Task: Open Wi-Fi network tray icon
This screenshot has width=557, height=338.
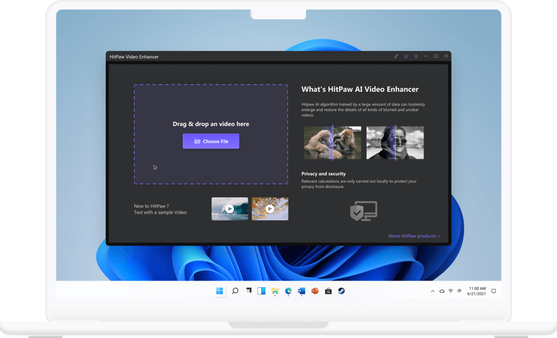Action: (451, 291)
